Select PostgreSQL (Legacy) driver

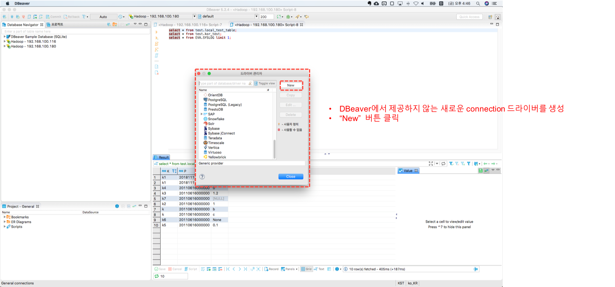pyautogui.click(x=225, y=105)
